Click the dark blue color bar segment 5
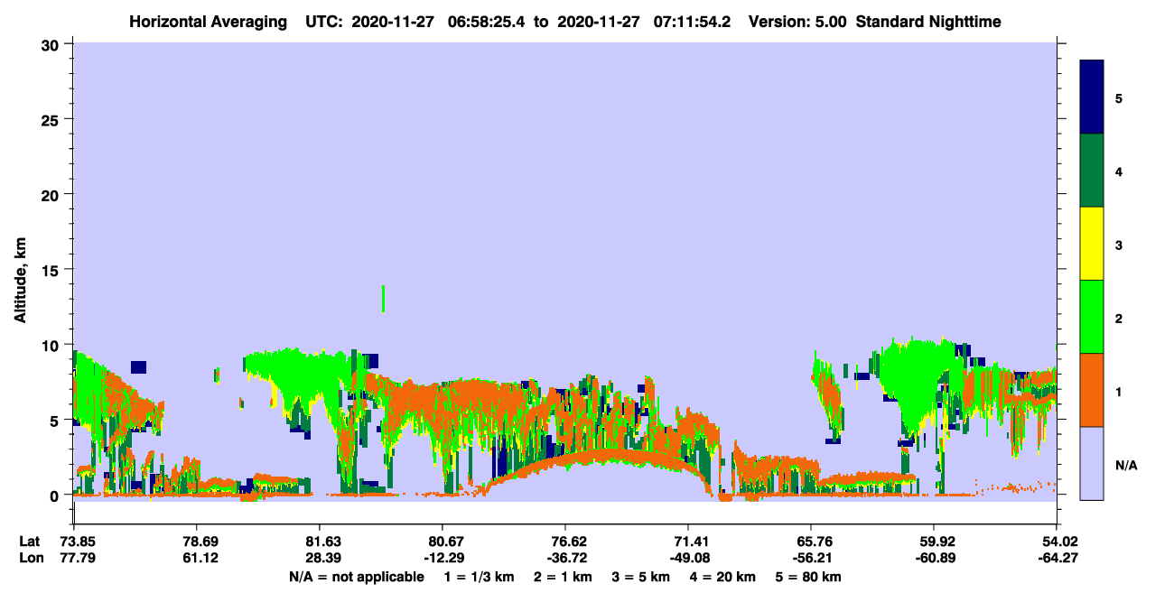1174x602 pixels. click(1092, 97)
